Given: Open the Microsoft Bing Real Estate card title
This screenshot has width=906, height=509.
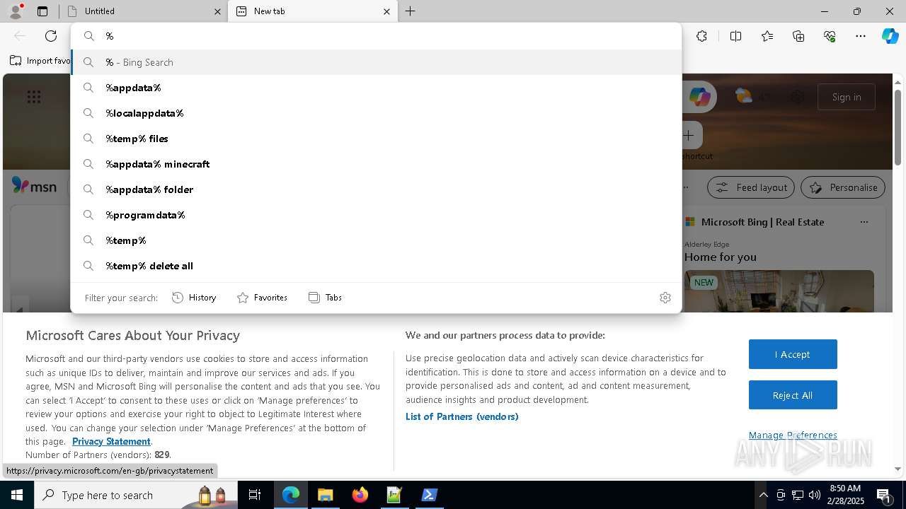Looking at the screenshot, I should click(762, 222).
